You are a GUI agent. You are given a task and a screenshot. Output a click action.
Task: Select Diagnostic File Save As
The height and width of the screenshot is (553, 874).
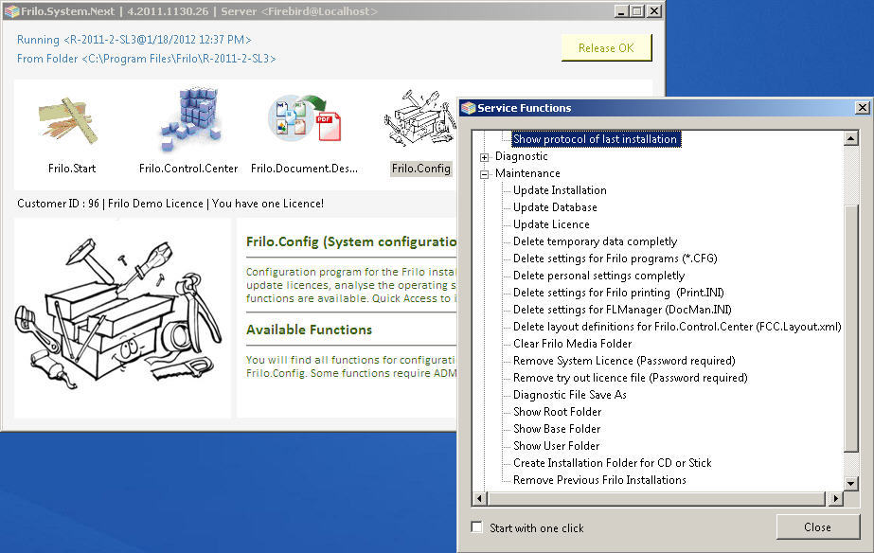[570, 395]
